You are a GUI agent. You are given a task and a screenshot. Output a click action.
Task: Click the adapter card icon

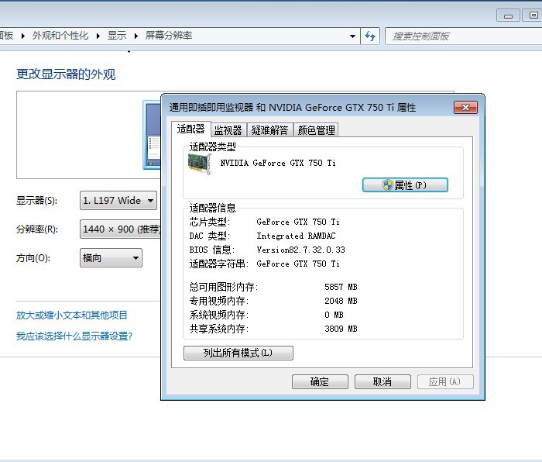coord(200,164)
